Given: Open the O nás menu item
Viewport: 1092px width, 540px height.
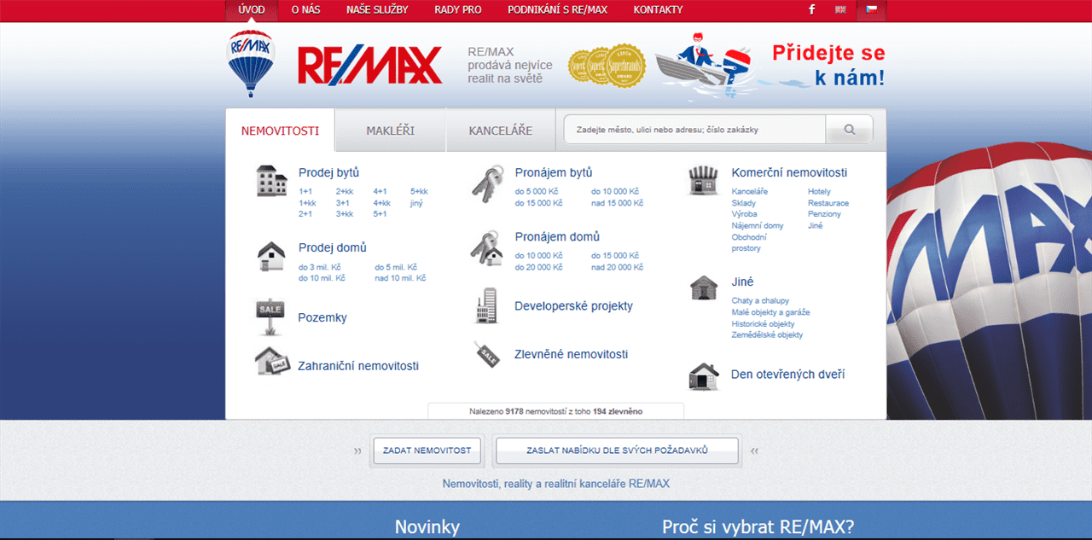Looking at the screenshot, I should tap(305, 10).
